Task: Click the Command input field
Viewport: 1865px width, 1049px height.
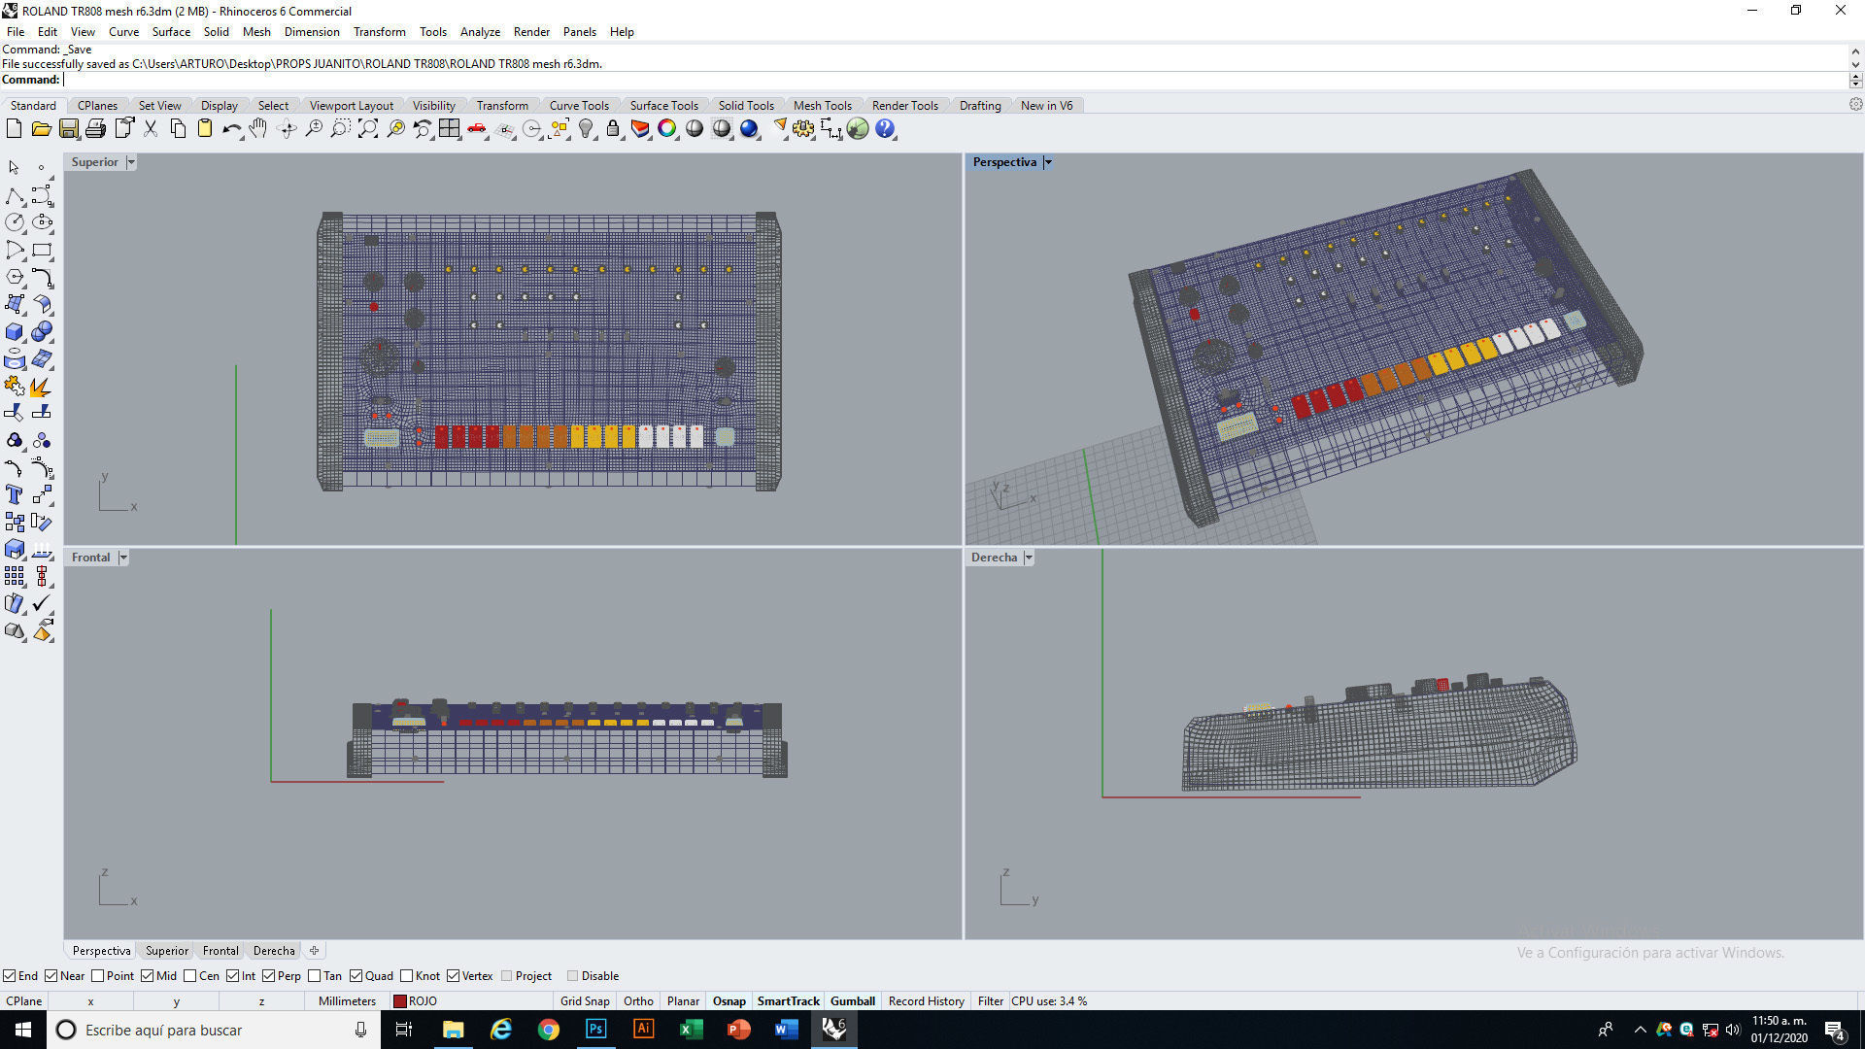Action: [x=957, y=80]
